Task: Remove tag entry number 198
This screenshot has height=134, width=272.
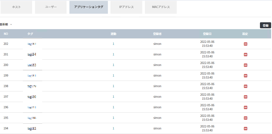Action: [x=245, y=86]
